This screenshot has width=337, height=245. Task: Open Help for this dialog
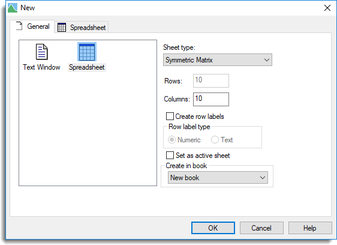[x=309, y=228]
